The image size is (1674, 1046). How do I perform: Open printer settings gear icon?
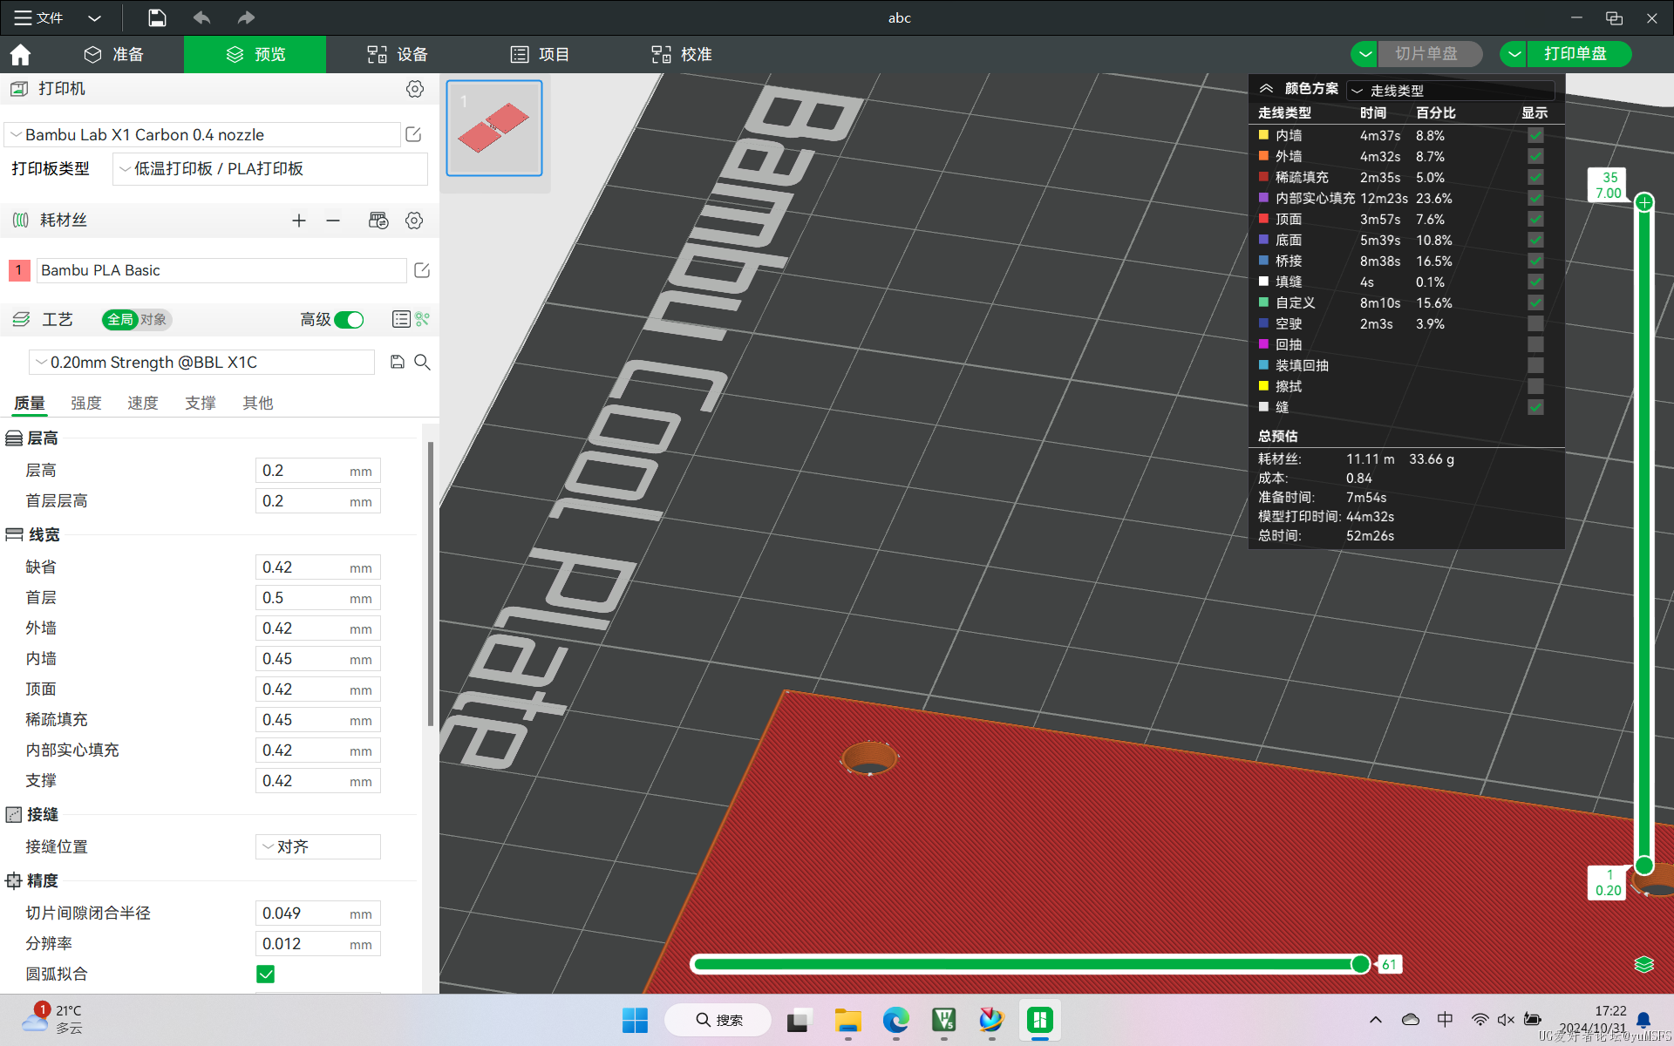[415, 89]
